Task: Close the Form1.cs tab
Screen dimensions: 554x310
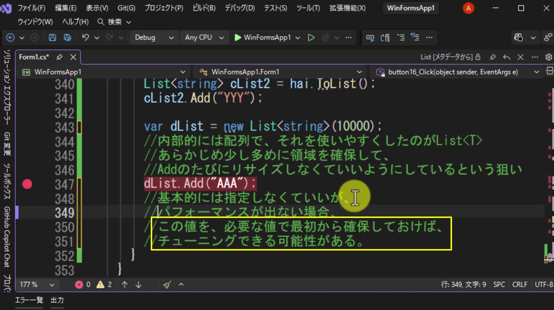Action: [x=73, y=57]
